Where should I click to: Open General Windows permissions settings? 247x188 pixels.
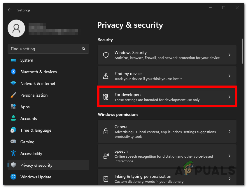pyautogui.click(x=167, y=131)
